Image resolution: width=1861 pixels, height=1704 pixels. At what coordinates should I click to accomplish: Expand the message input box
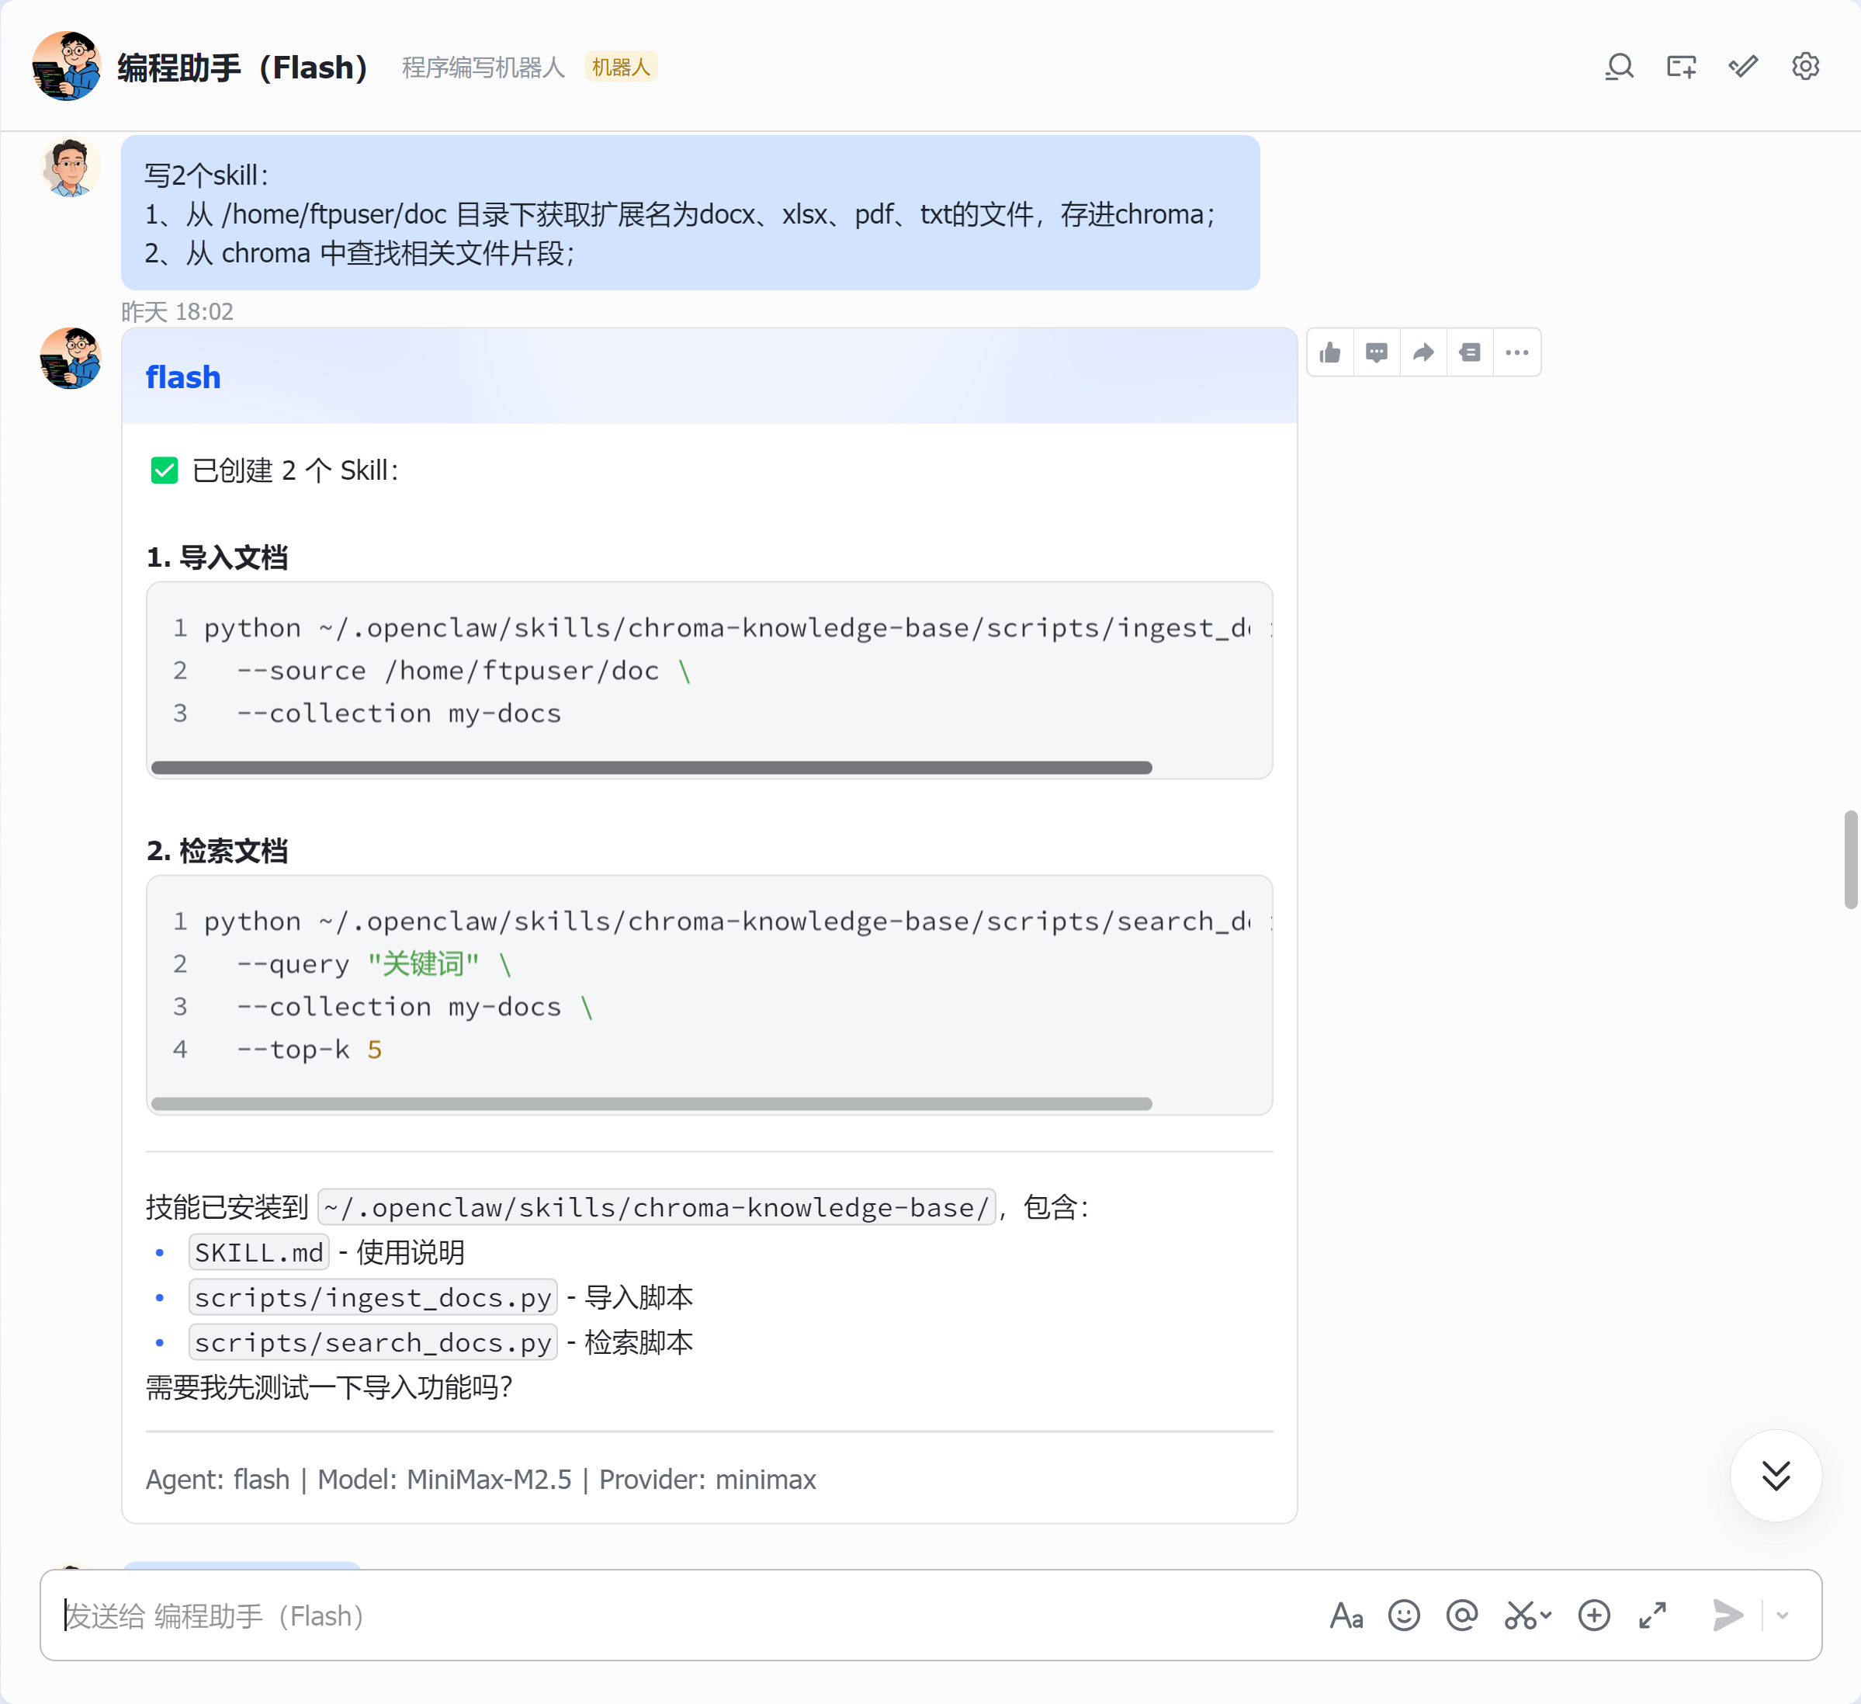1652,1616
